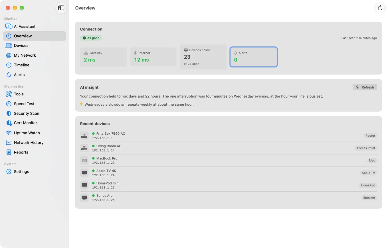The width and height of the screenshot is (388, 248).
Task: Click the Speed Test gauge icon
Action: coord(9,104)
